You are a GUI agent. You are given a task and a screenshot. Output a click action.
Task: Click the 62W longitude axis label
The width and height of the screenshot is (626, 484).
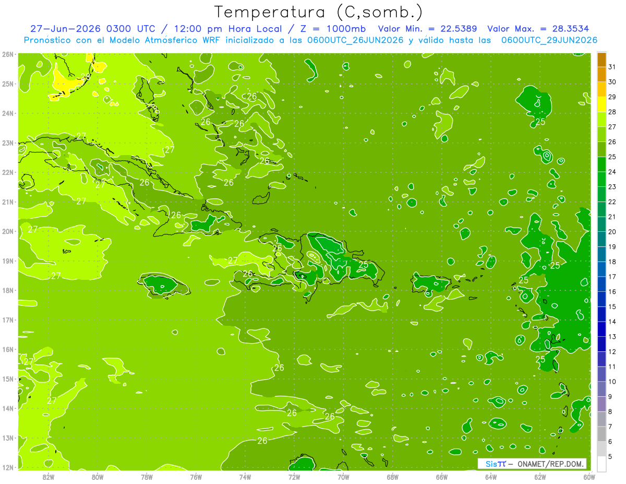(x=540, y=477)
